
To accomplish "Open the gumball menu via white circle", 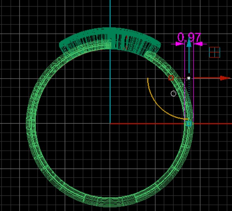I will pyautogui.click(x=173, y=94).
